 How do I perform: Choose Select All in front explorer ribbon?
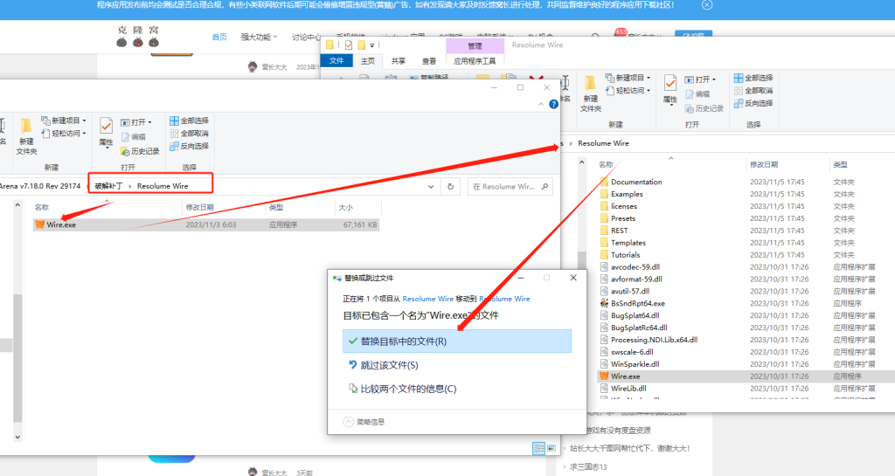[189, 121]
